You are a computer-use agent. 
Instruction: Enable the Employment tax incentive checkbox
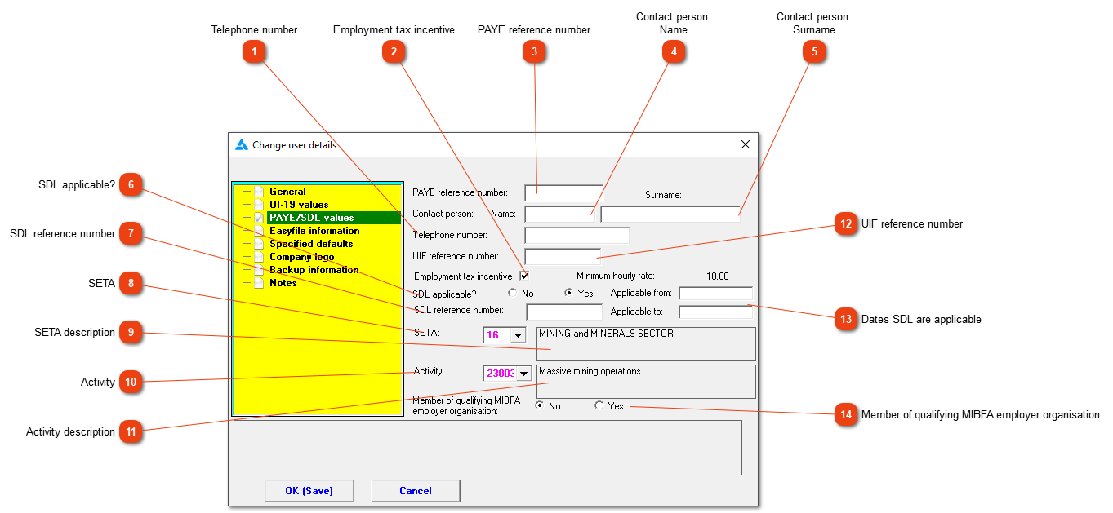pos(523,276)
